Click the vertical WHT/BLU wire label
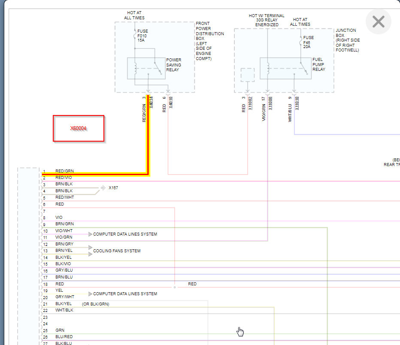The width and height of the screenshot is (400, 345). point(290,113)
